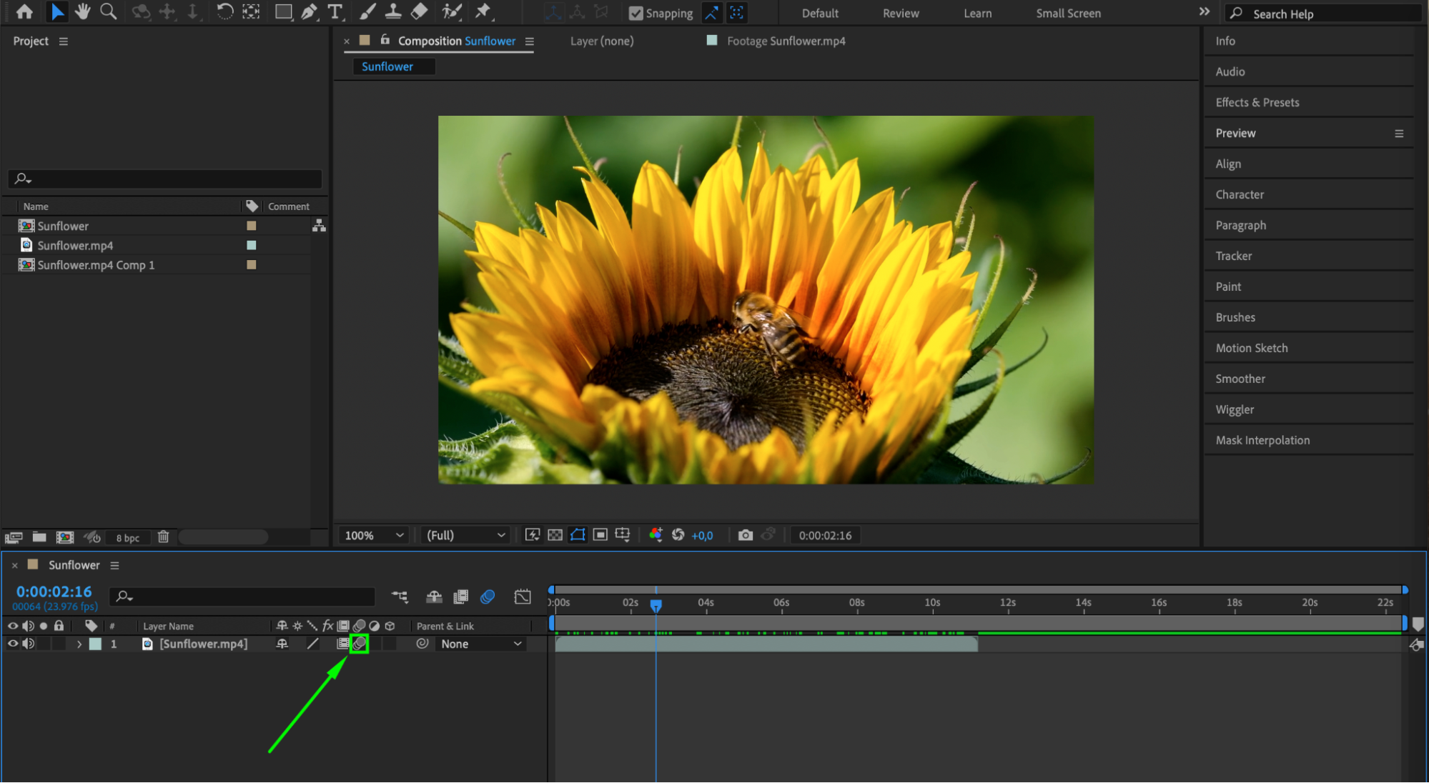
Task: Open the Effects & Presets panel
Action: pos(1257,102)
